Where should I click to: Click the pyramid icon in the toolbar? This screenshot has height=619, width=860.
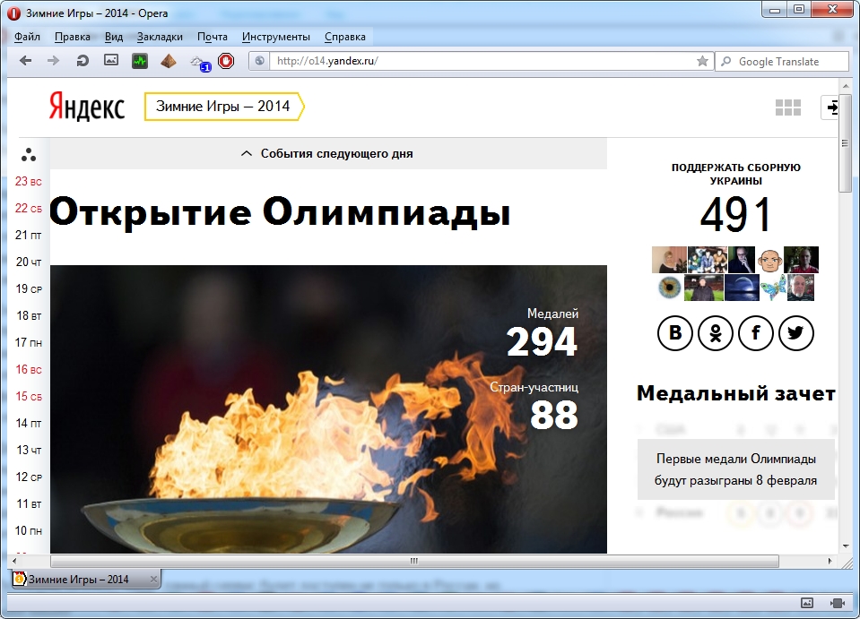click(169, 61)
